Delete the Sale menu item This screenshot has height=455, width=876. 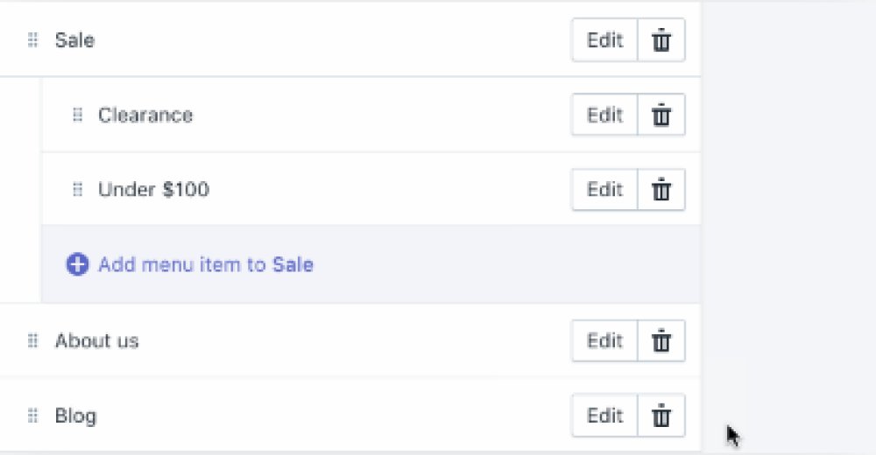pyautogui.click(x=661, y=40)
